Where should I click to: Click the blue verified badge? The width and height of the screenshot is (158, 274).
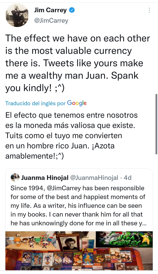[72, 10]
